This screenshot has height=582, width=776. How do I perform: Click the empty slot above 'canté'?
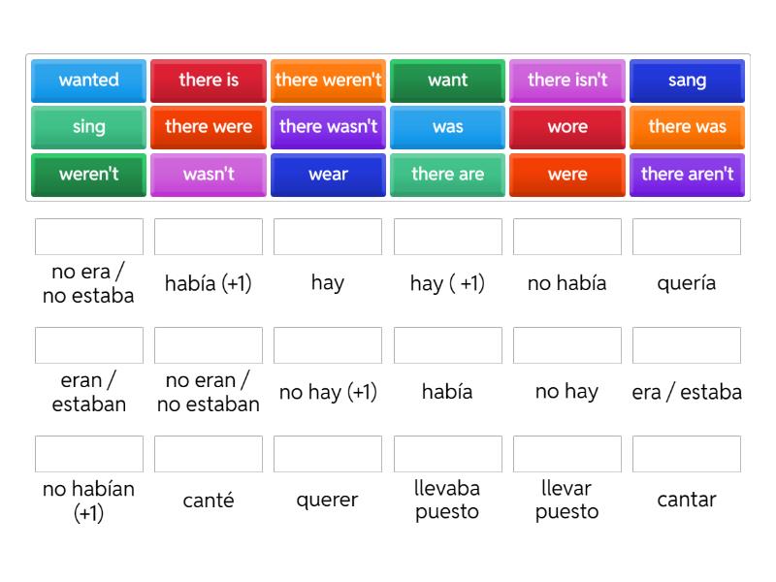[209, 454]
